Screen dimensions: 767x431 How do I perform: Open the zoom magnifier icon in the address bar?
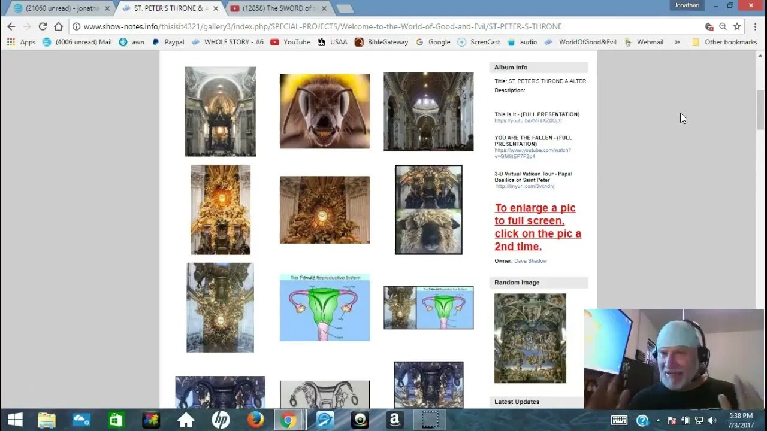tap(723, 26)
